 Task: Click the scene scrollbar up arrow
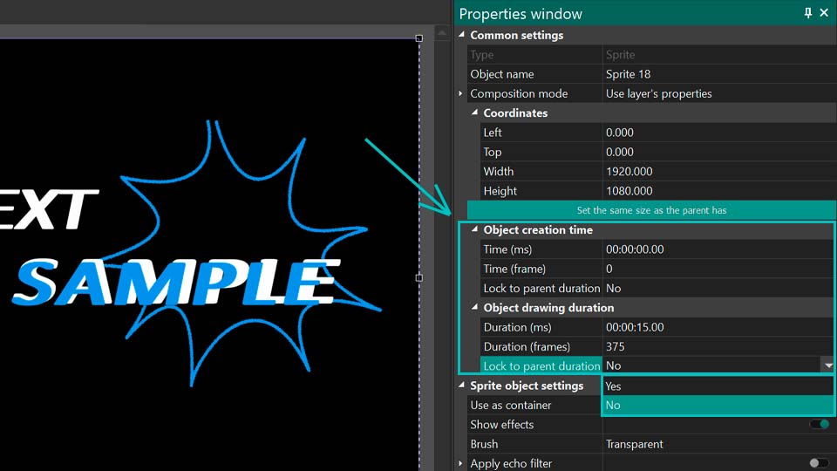(442, 33)
